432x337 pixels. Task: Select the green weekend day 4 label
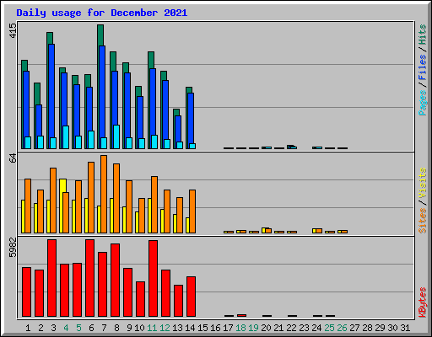66,328
